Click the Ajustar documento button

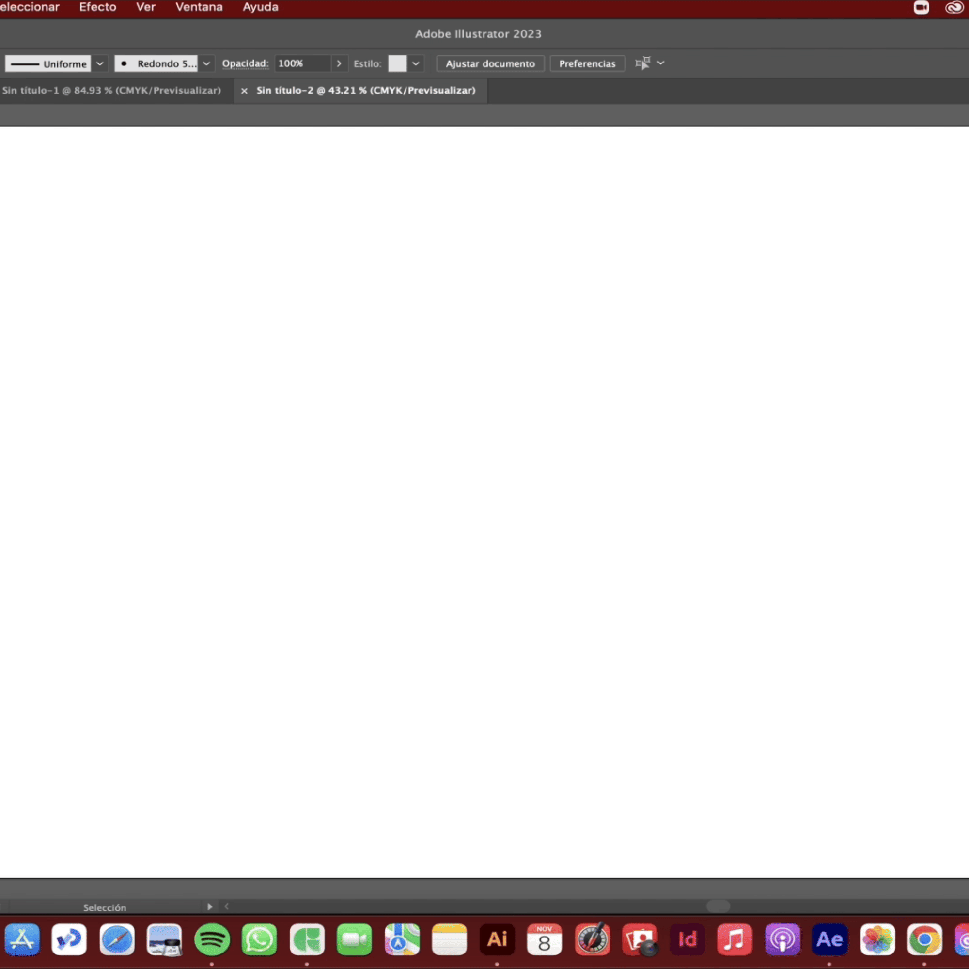(x=490, y=63)
